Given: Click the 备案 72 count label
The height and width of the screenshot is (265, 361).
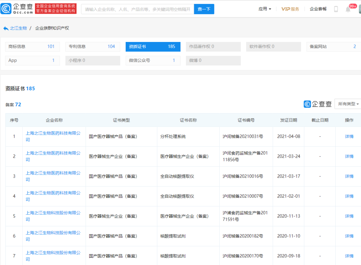Looking at the screenshot, I should 13,105.
